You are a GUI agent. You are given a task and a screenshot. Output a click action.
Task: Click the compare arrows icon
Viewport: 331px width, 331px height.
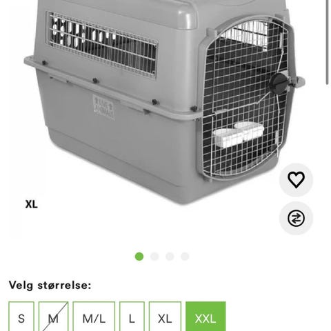click(296, 218)
